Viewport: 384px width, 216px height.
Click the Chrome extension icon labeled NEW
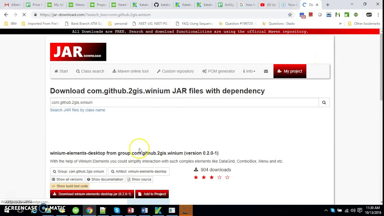(x=329, y=15)
